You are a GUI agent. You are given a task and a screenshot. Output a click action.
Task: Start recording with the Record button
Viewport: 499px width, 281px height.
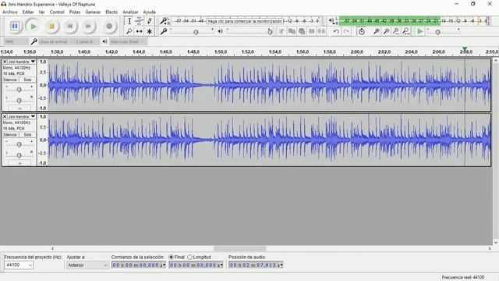pos(109,26)
